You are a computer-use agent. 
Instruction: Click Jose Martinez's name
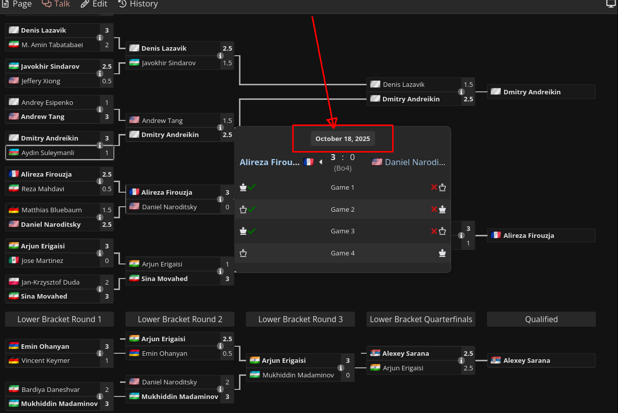(x=42, y=260)
